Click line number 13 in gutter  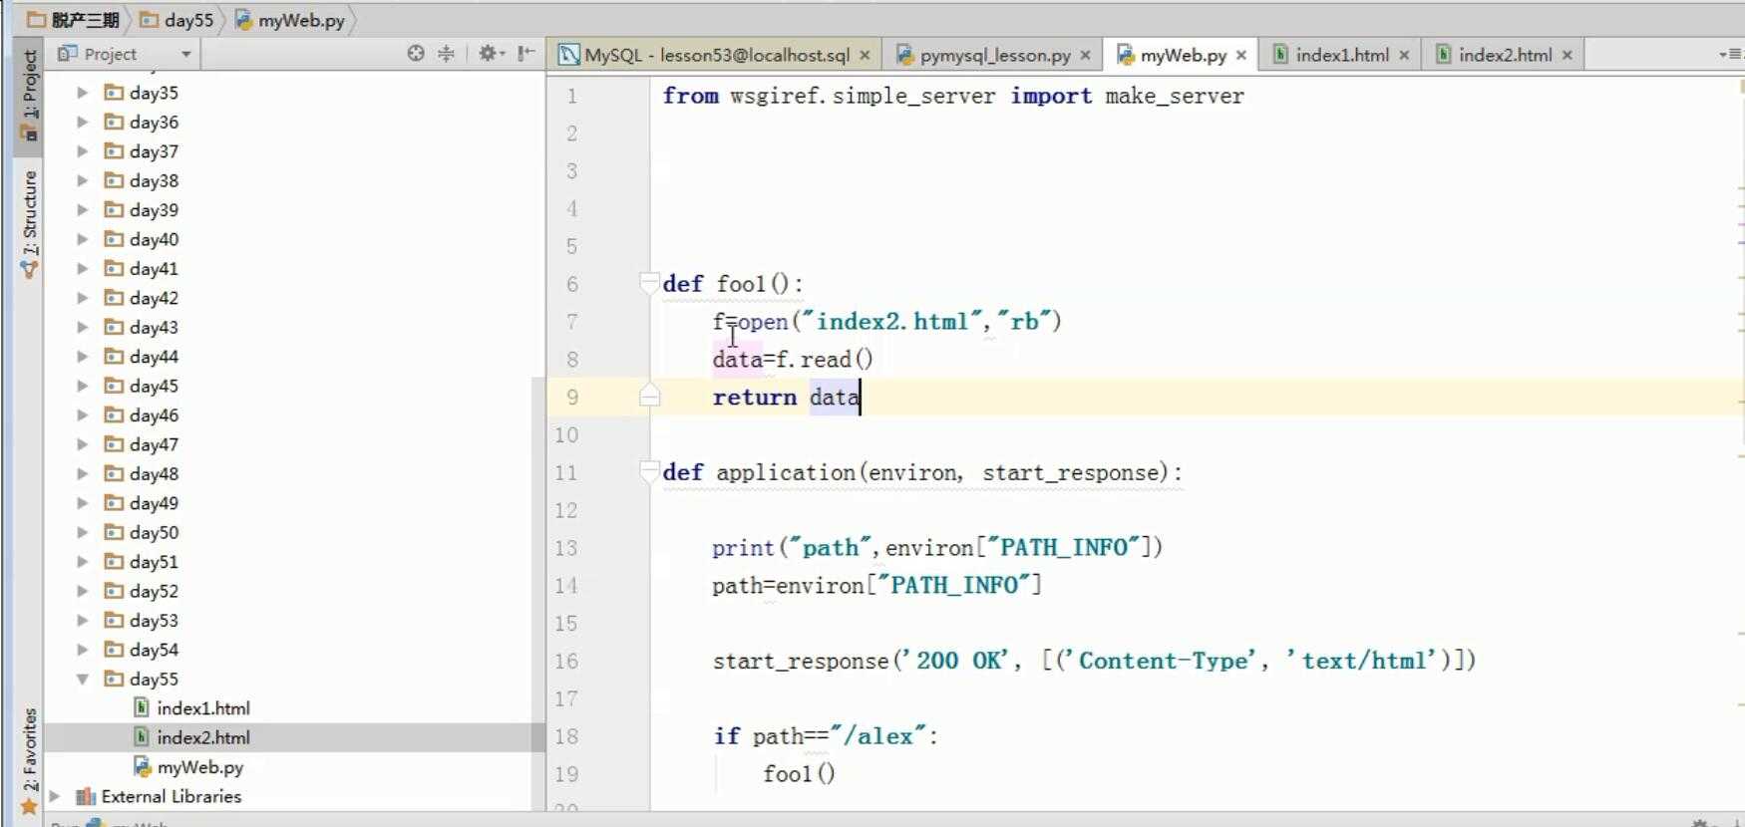[566, 548]
